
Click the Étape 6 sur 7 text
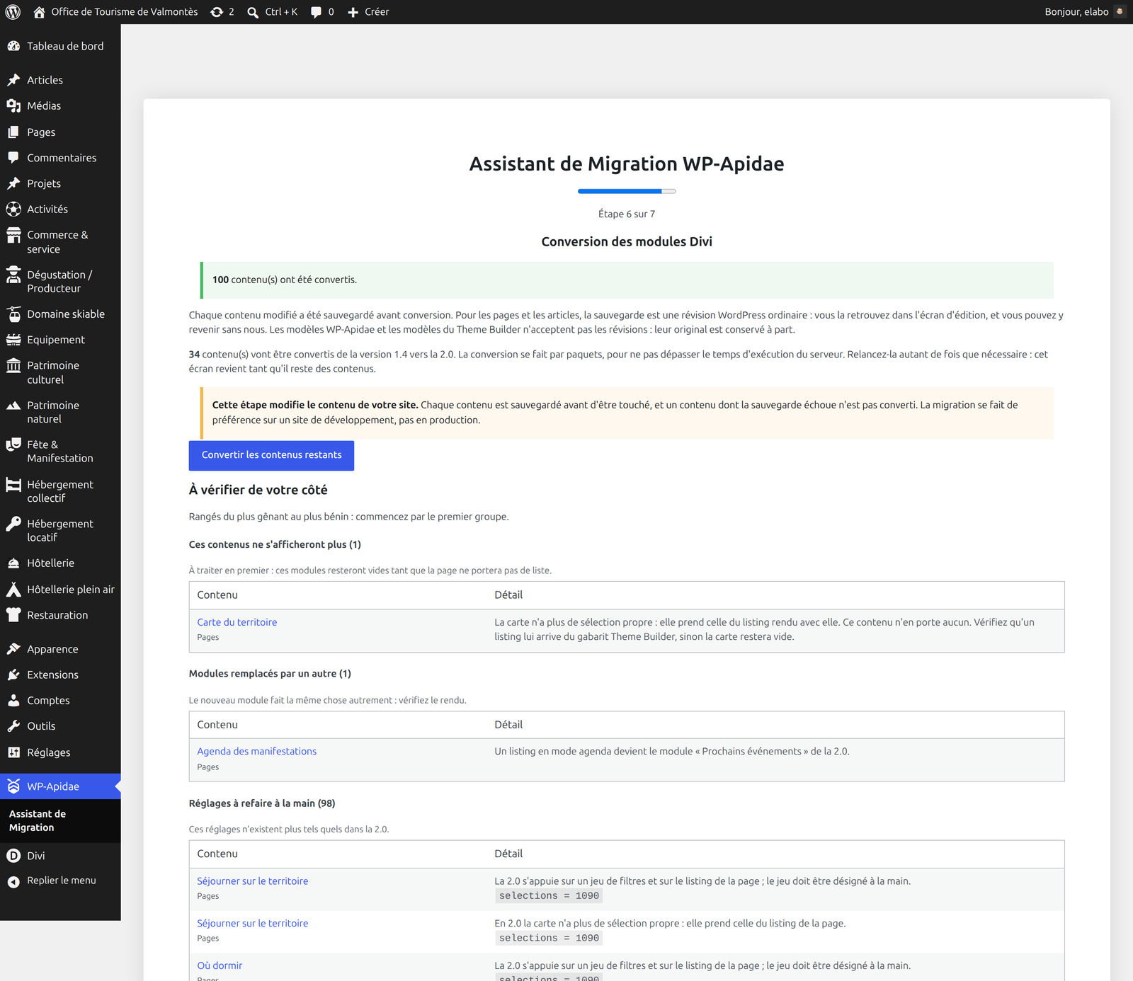(x=627, y=214)
